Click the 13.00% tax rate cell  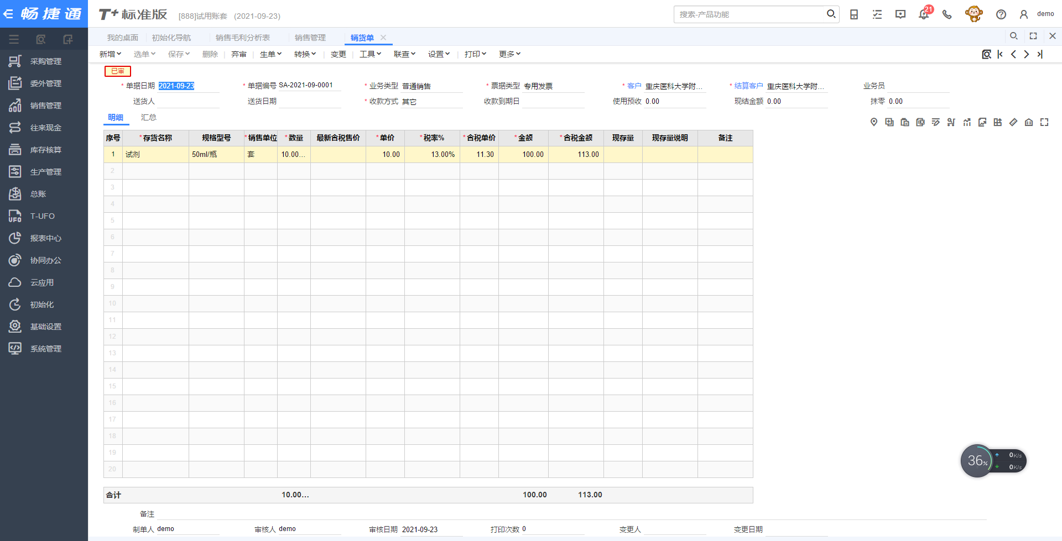tap(432, 154)
